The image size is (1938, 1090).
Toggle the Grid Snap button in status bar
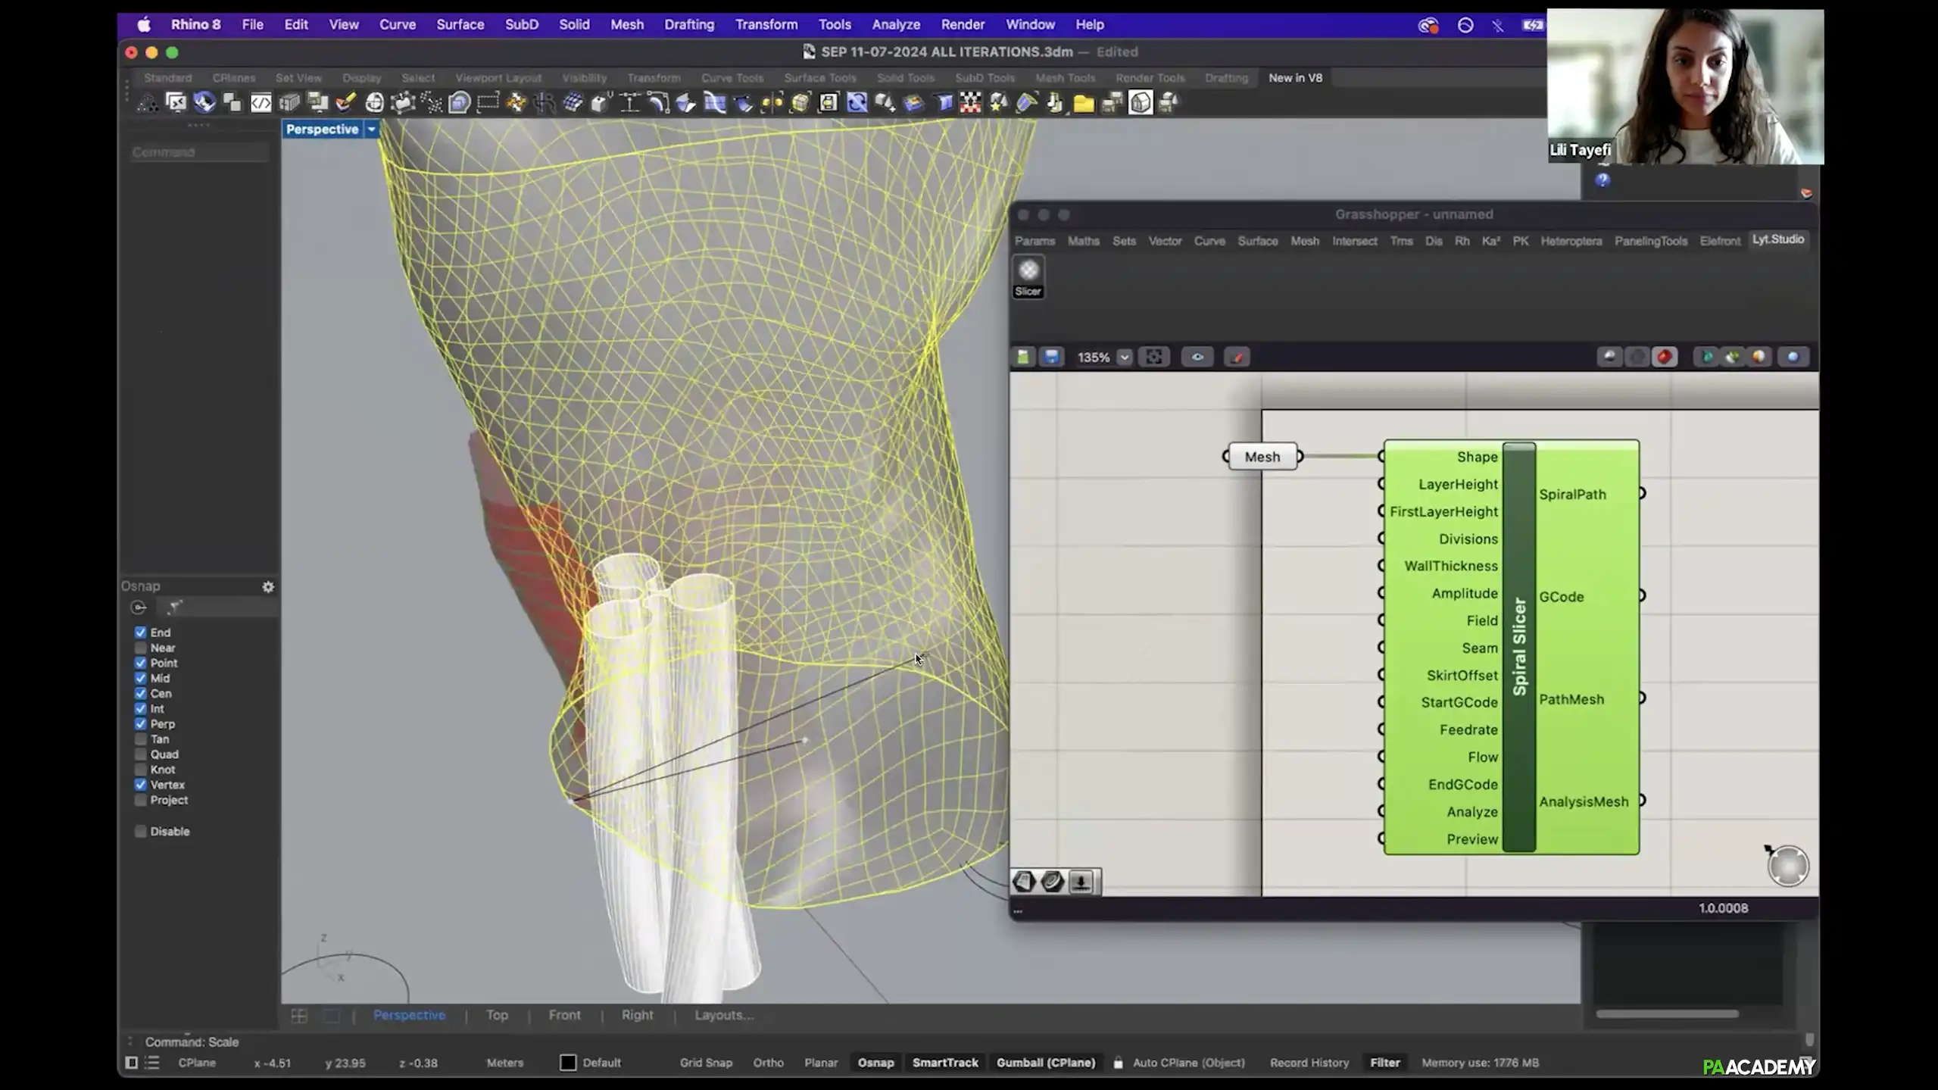click(x=705, y=1063)
